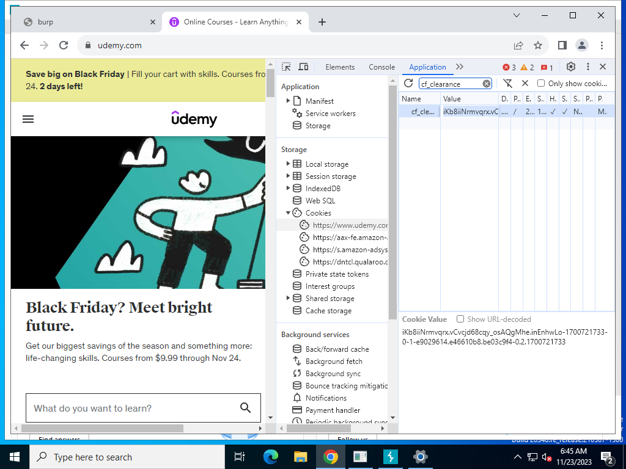Refresh the cookies table
Screen dimensions: 626x469
[408, 83]
